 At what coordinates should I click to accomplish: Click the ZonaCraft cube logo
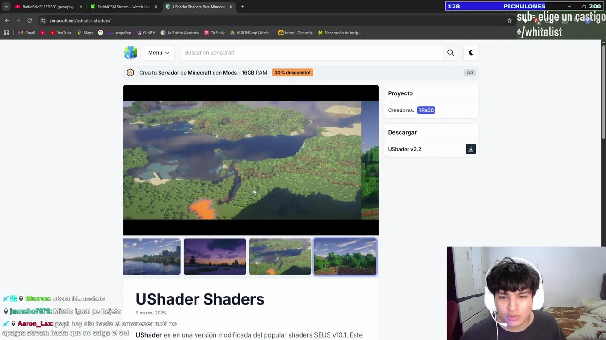coord(130,52)
